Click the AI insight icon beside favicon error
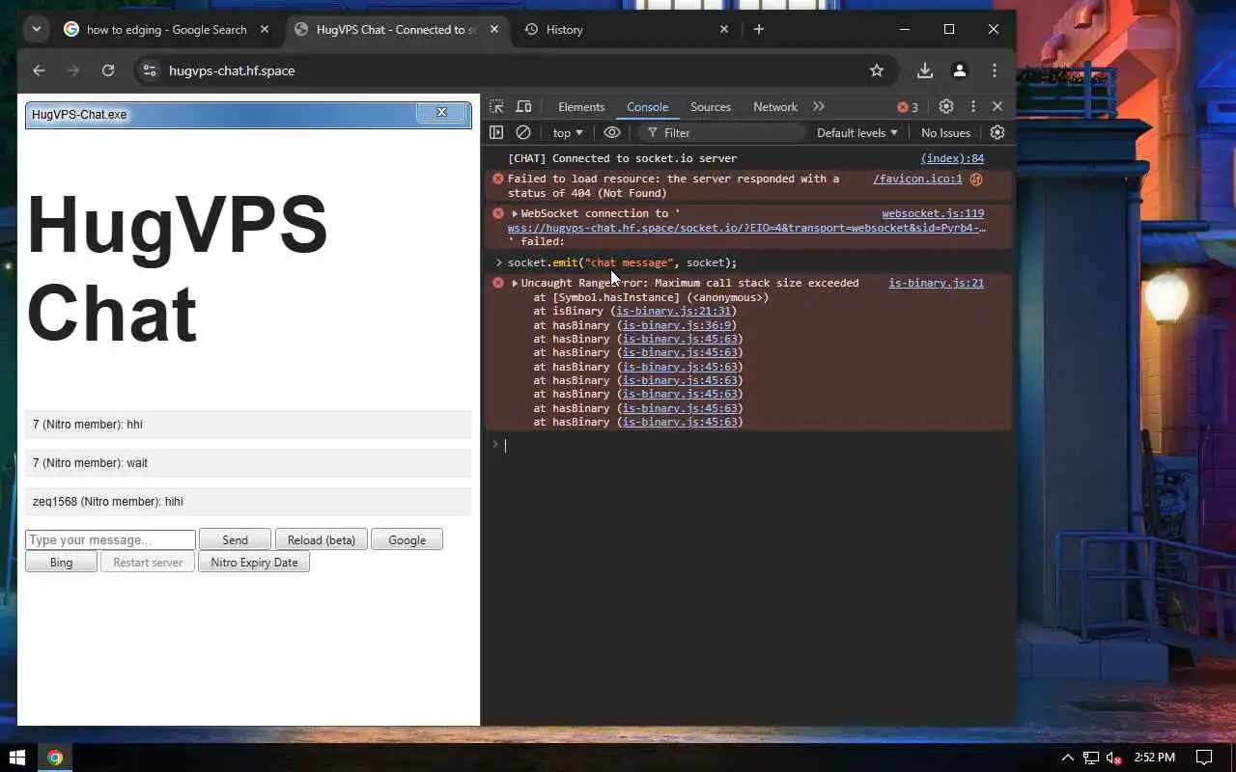Screen dimensions: 1236x772 [976, 179]
